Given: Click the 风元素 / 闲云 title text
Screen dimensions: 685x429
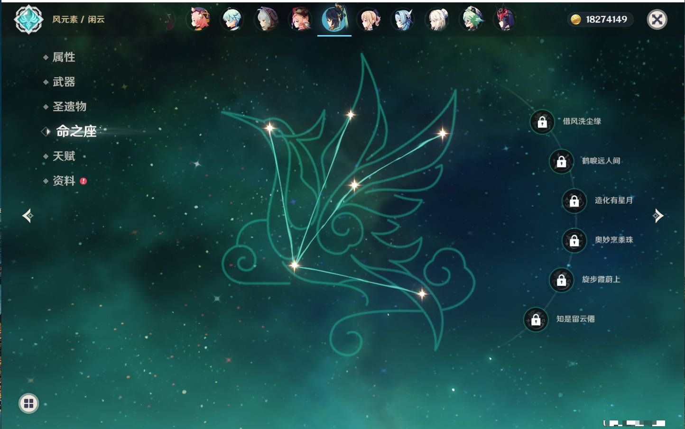Looking at the screenshot, I should point(78,19).
